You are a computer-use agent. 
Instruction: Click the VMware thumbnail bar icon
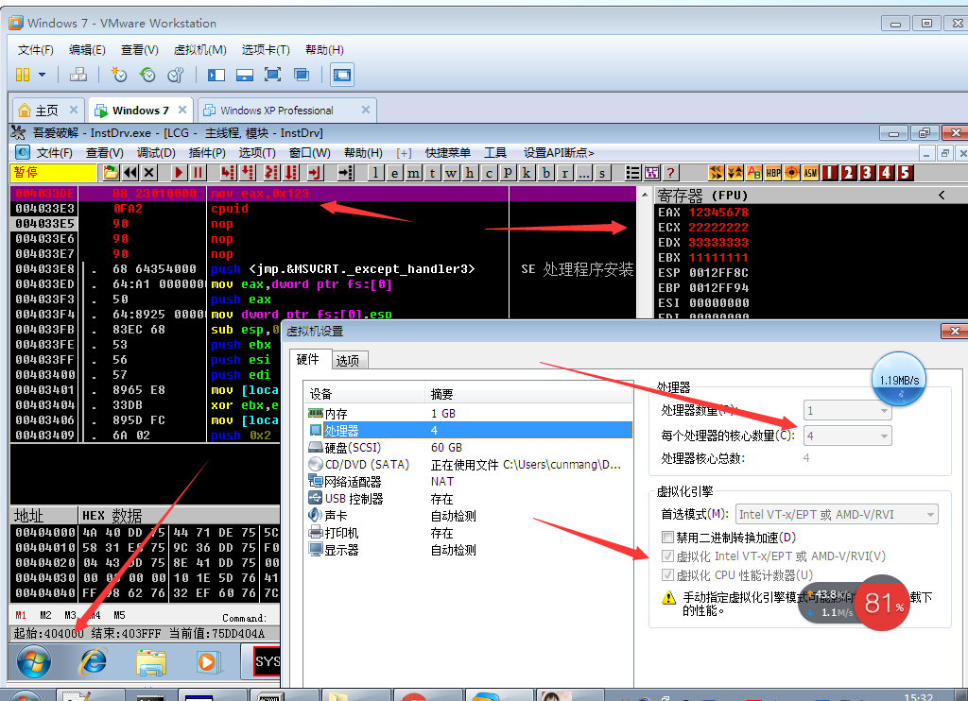245,75
